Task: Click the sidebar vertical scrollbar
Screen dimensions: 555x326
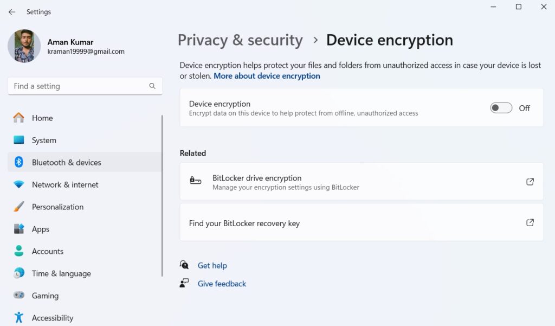Action: (162, 196)
